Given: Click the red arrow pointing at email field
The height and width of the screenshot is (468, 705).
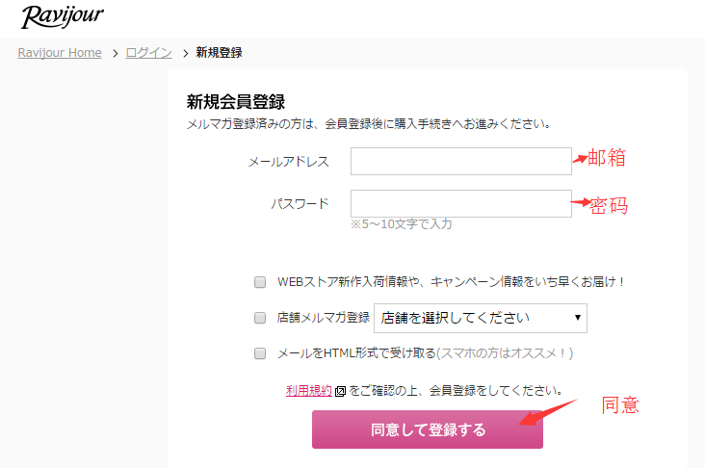Looking at the screenshot, I should pos(579,159).
